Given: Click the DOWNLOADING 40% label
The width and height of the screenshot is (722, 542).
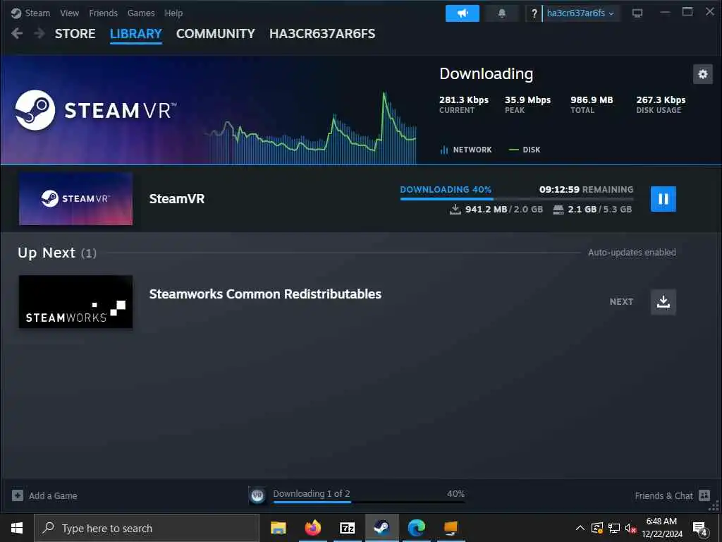Looking at the screenshot, I should [x=446, y=189].
